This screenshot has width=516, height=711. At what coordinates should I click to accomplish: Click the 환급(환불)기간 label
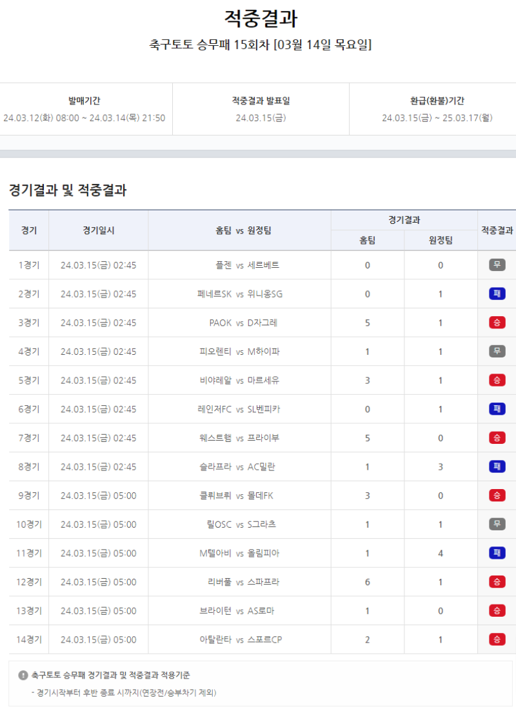(437, 101)
